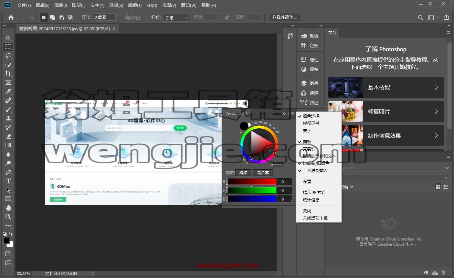Select the Hand tool
This screenshot has width=454, height=278.
[8, 208]
